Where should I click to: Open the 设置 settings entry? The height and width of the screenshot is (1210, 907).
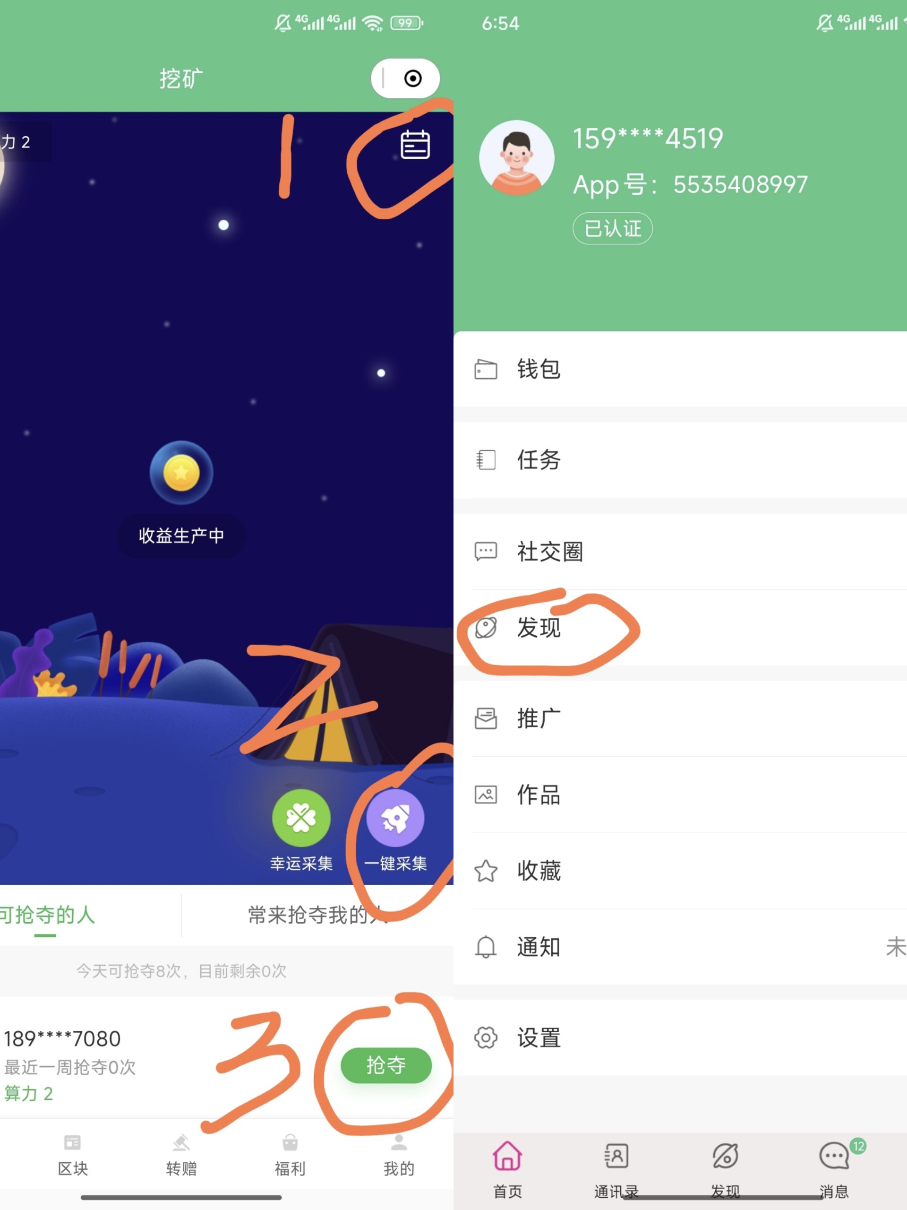(680, 1037)
